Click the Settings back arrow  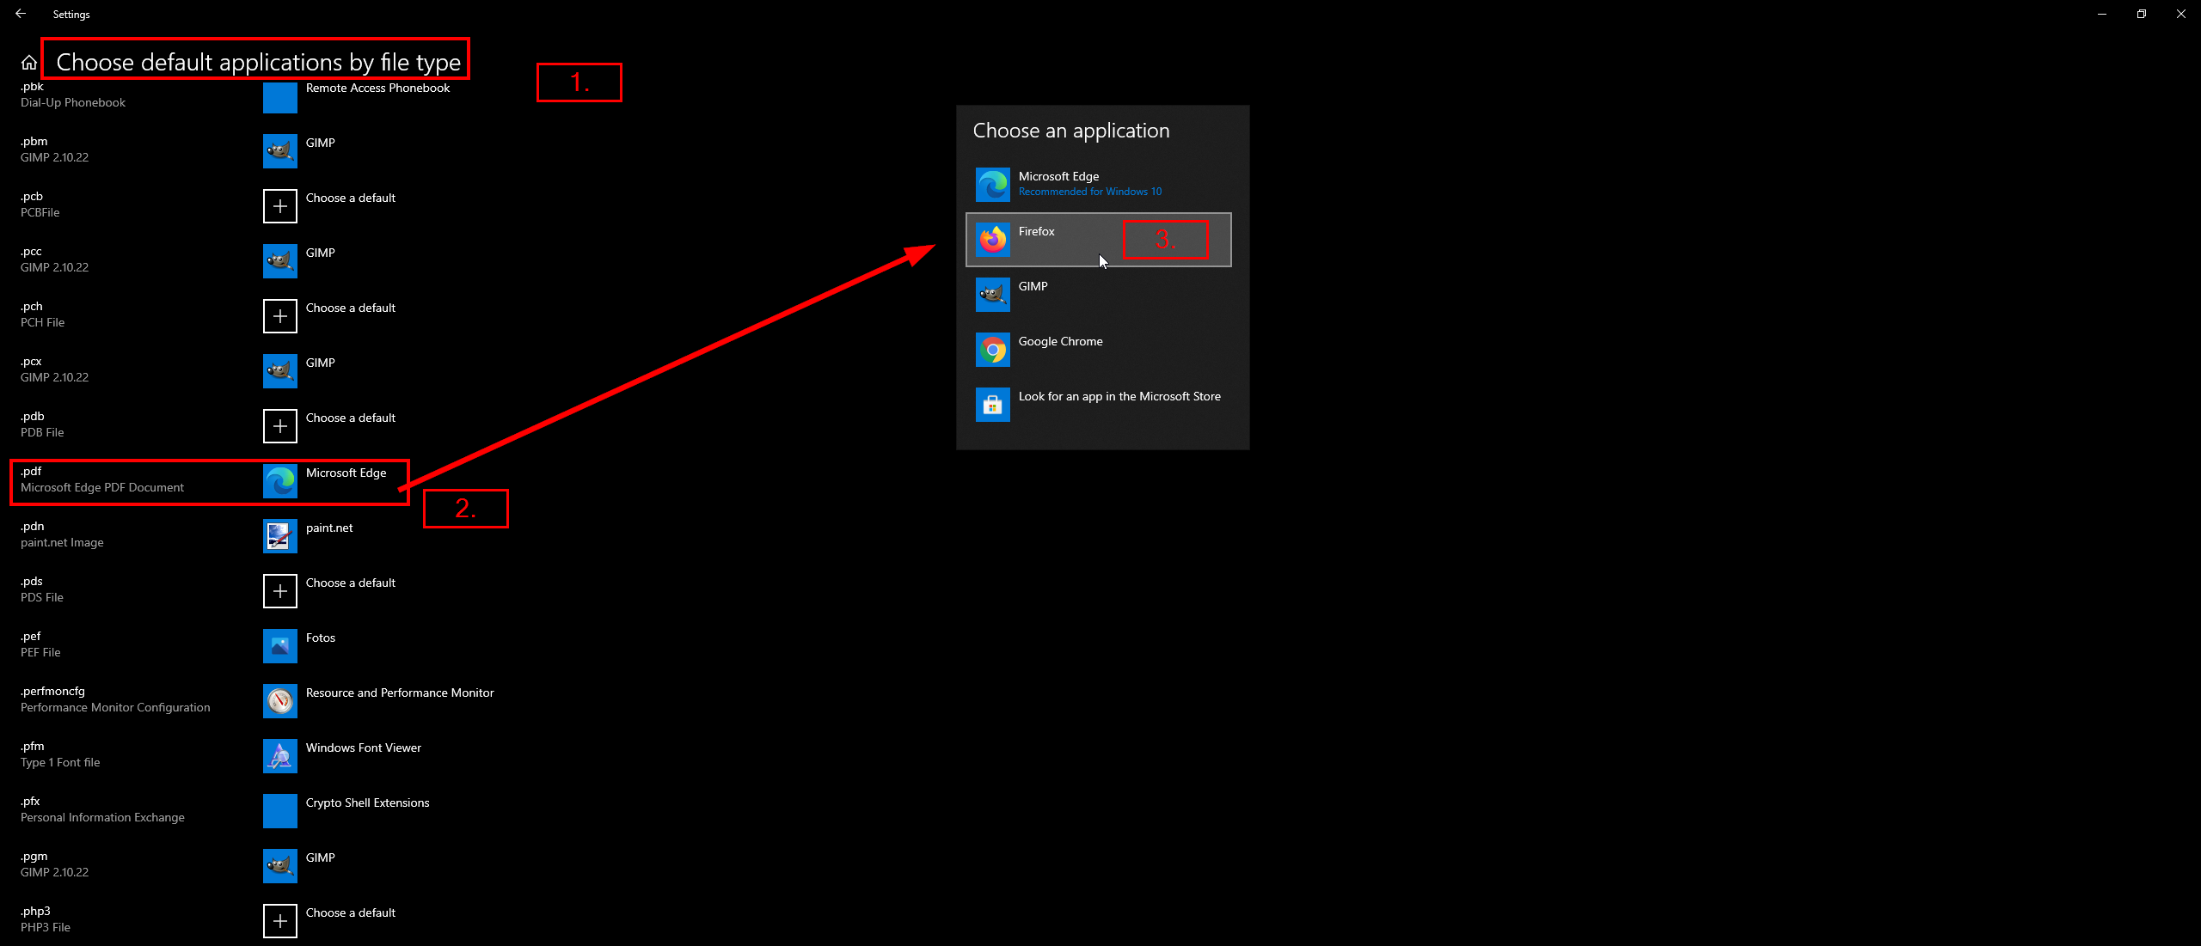click(21, 14)
